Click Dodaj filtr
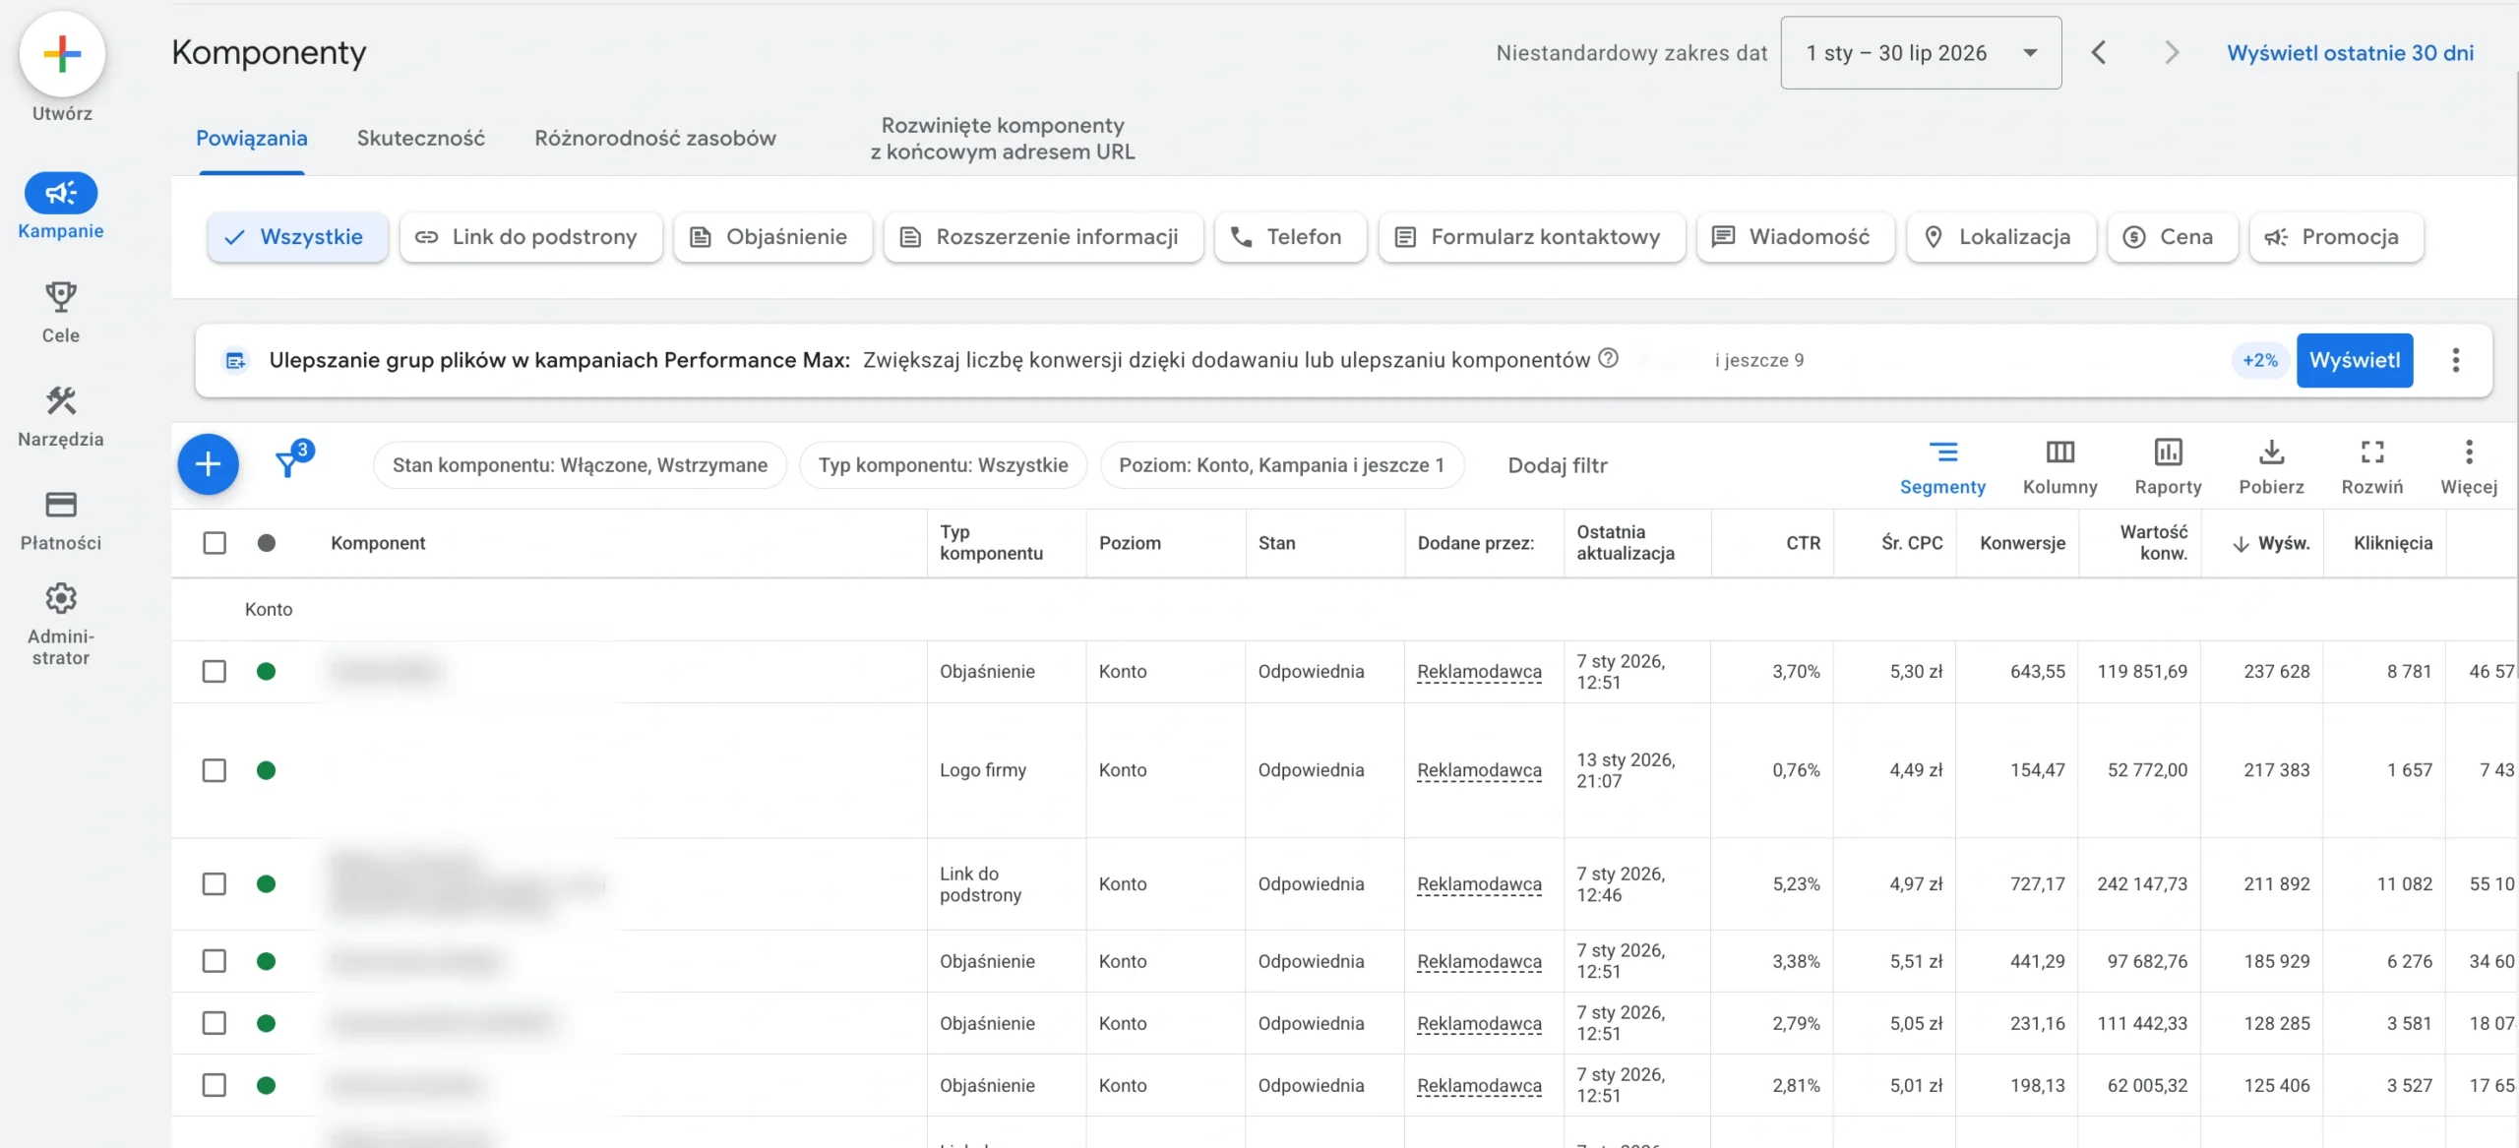 (1557, 465)
